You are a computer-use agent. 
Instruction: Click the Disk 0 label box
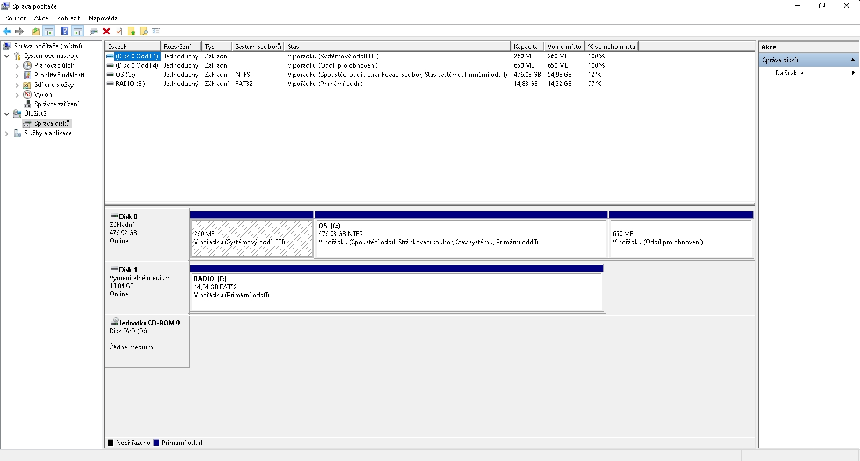(x=147, y=234)
